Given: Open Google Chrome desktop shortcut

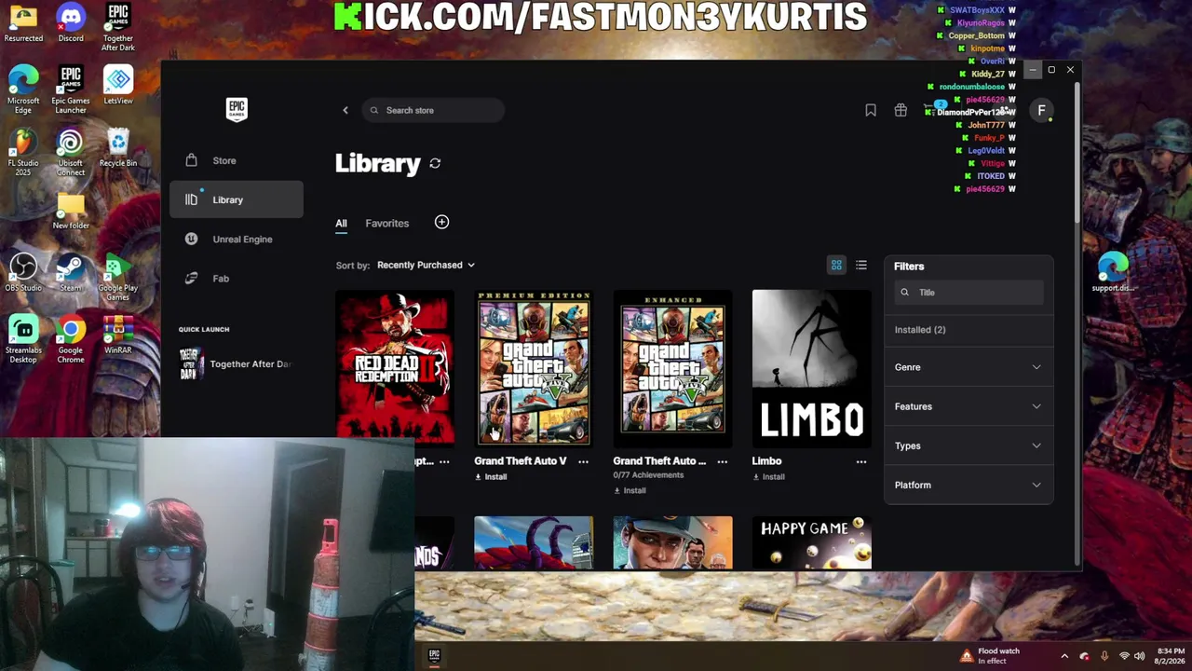Looking at the screenshot, I should pyautogui.click(x=71, y=340).
